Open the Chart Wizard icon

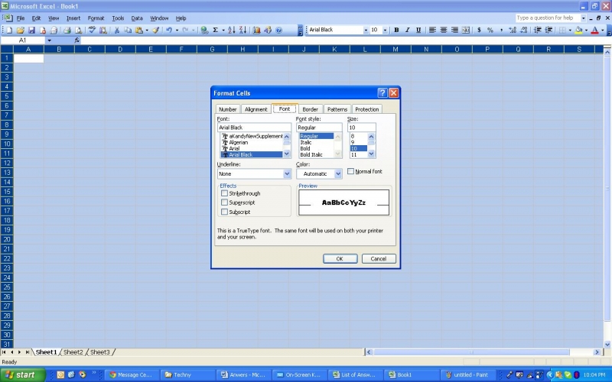256,30
